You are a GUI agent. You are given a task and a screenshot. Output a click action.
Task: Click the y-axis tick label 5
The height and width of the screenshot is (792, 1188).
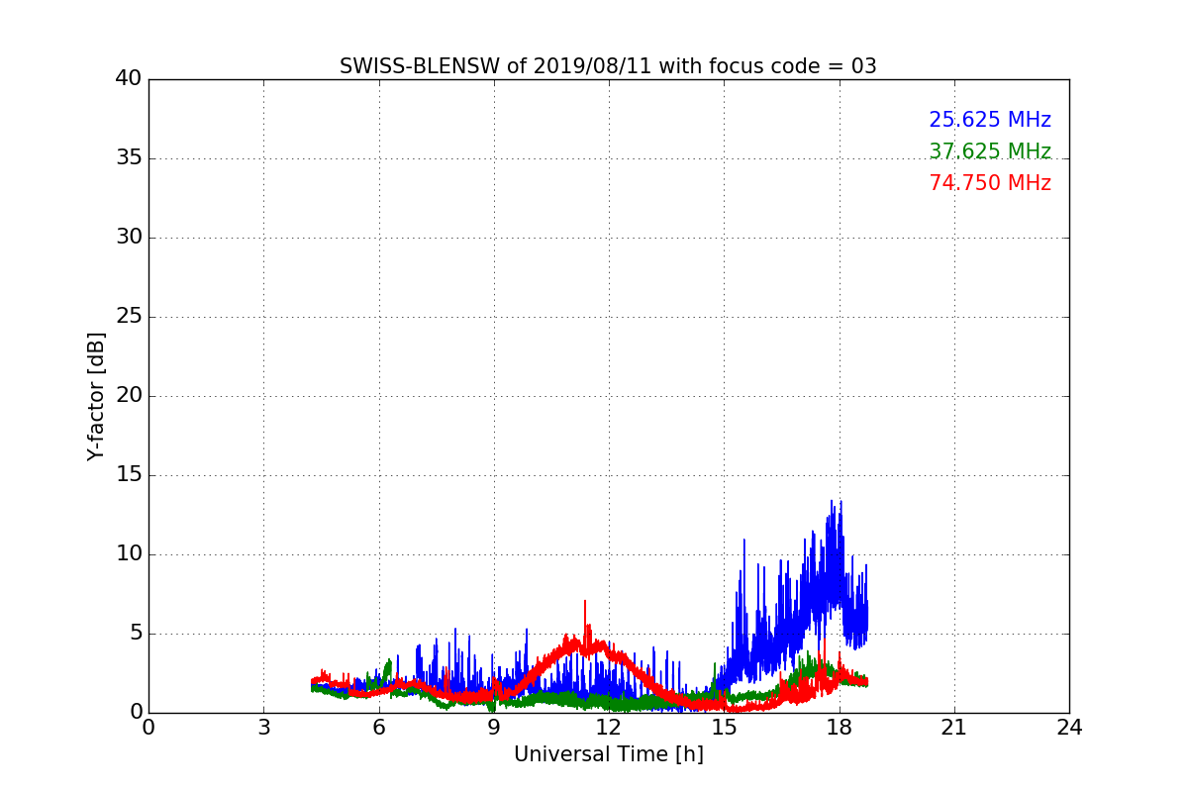pyautogui.click(x=135, y=633)
